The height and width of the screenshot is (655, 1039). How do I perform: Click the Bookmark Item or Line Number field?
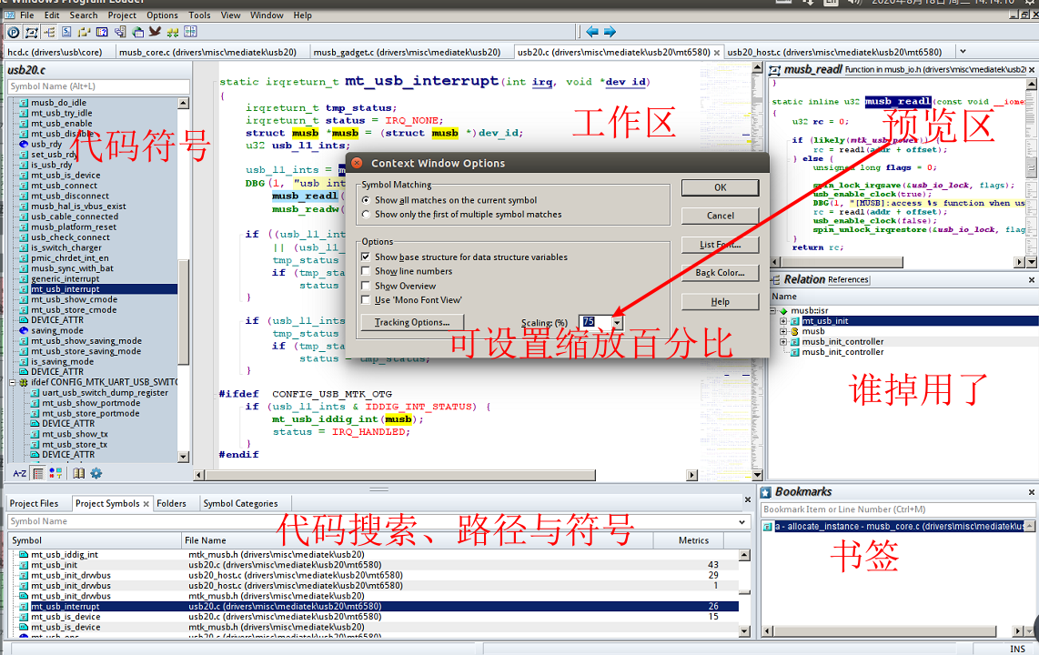pyautogui.click(x=892, y=509)
